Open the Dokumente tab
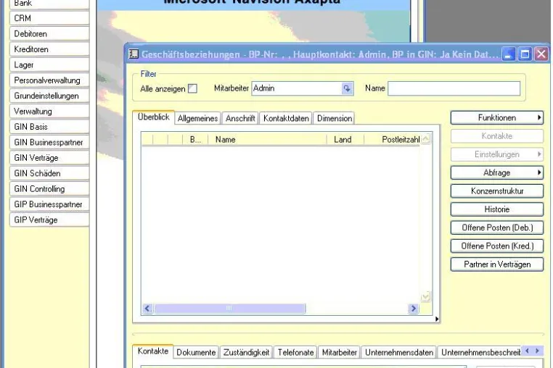553x368 pixels. click(x=196, y=352)
